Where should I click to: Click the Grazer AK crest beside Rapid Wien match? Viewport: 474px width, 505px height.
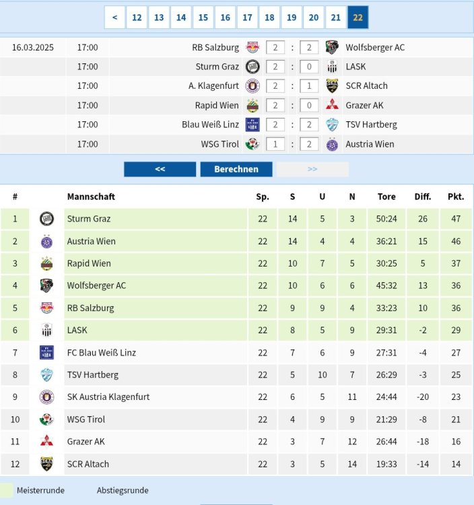331,105
